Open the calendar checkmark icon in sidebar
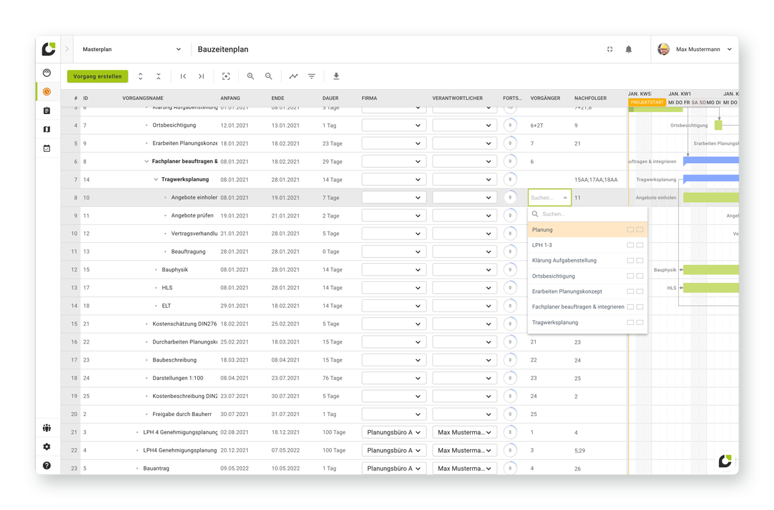Viewport: 774px width, 510px height. pyautogui.click(x=47, y=148)
